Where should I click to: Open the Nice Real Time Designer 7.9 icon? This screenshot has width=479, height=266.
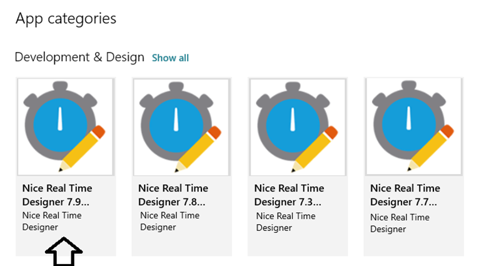(x=66, y=126)
